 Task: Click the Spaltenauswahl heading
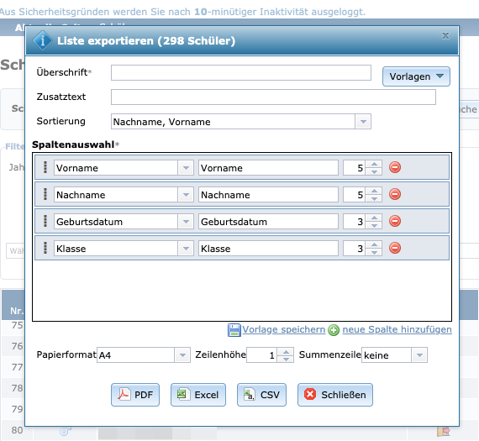click(73, 144)
